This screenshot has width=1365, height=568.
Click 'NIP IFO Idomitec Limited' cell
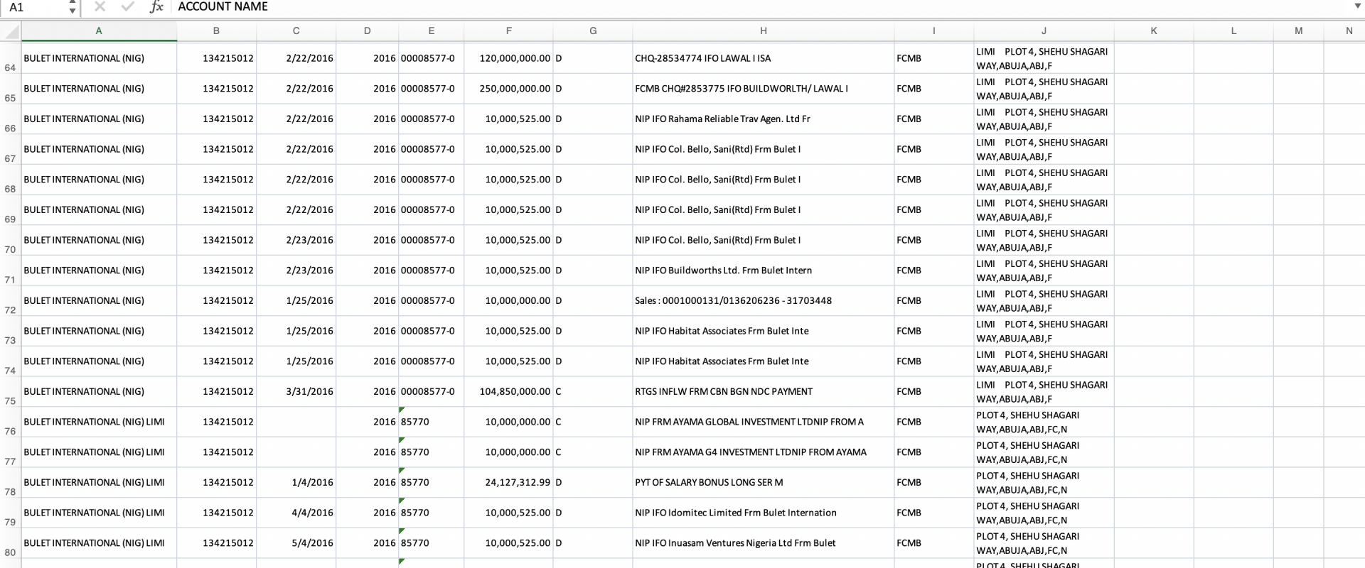point(764,513)
